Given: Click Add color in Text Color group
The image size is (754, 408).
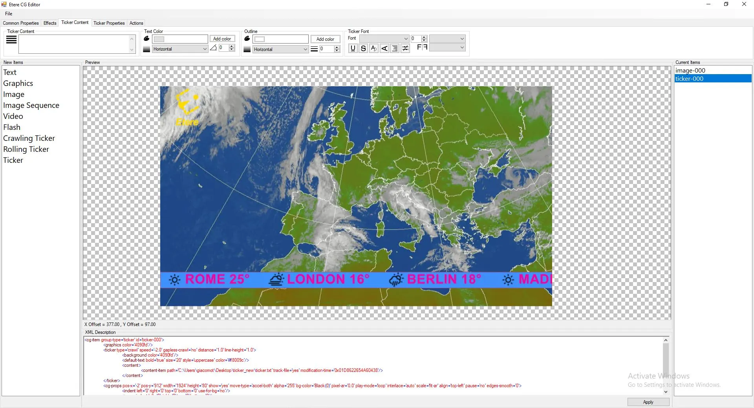Looking at the screenshot, I should click(222, 39).
